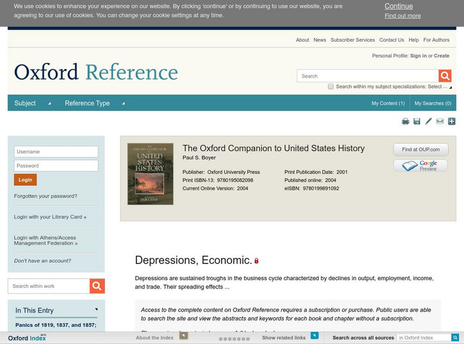
Task: Click Find out more about cookies
Action: tap(403, 16)
